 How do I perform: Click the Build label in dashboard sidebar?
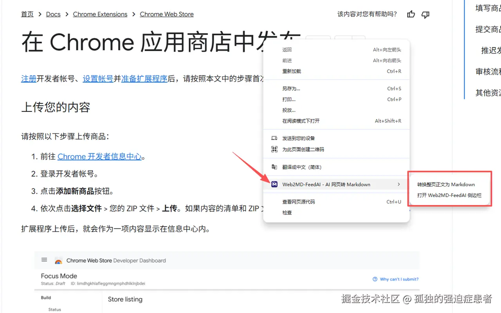46,298
